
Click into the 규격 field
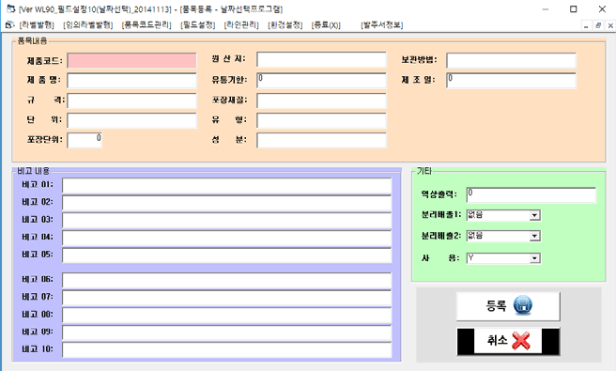pos(132,100)
